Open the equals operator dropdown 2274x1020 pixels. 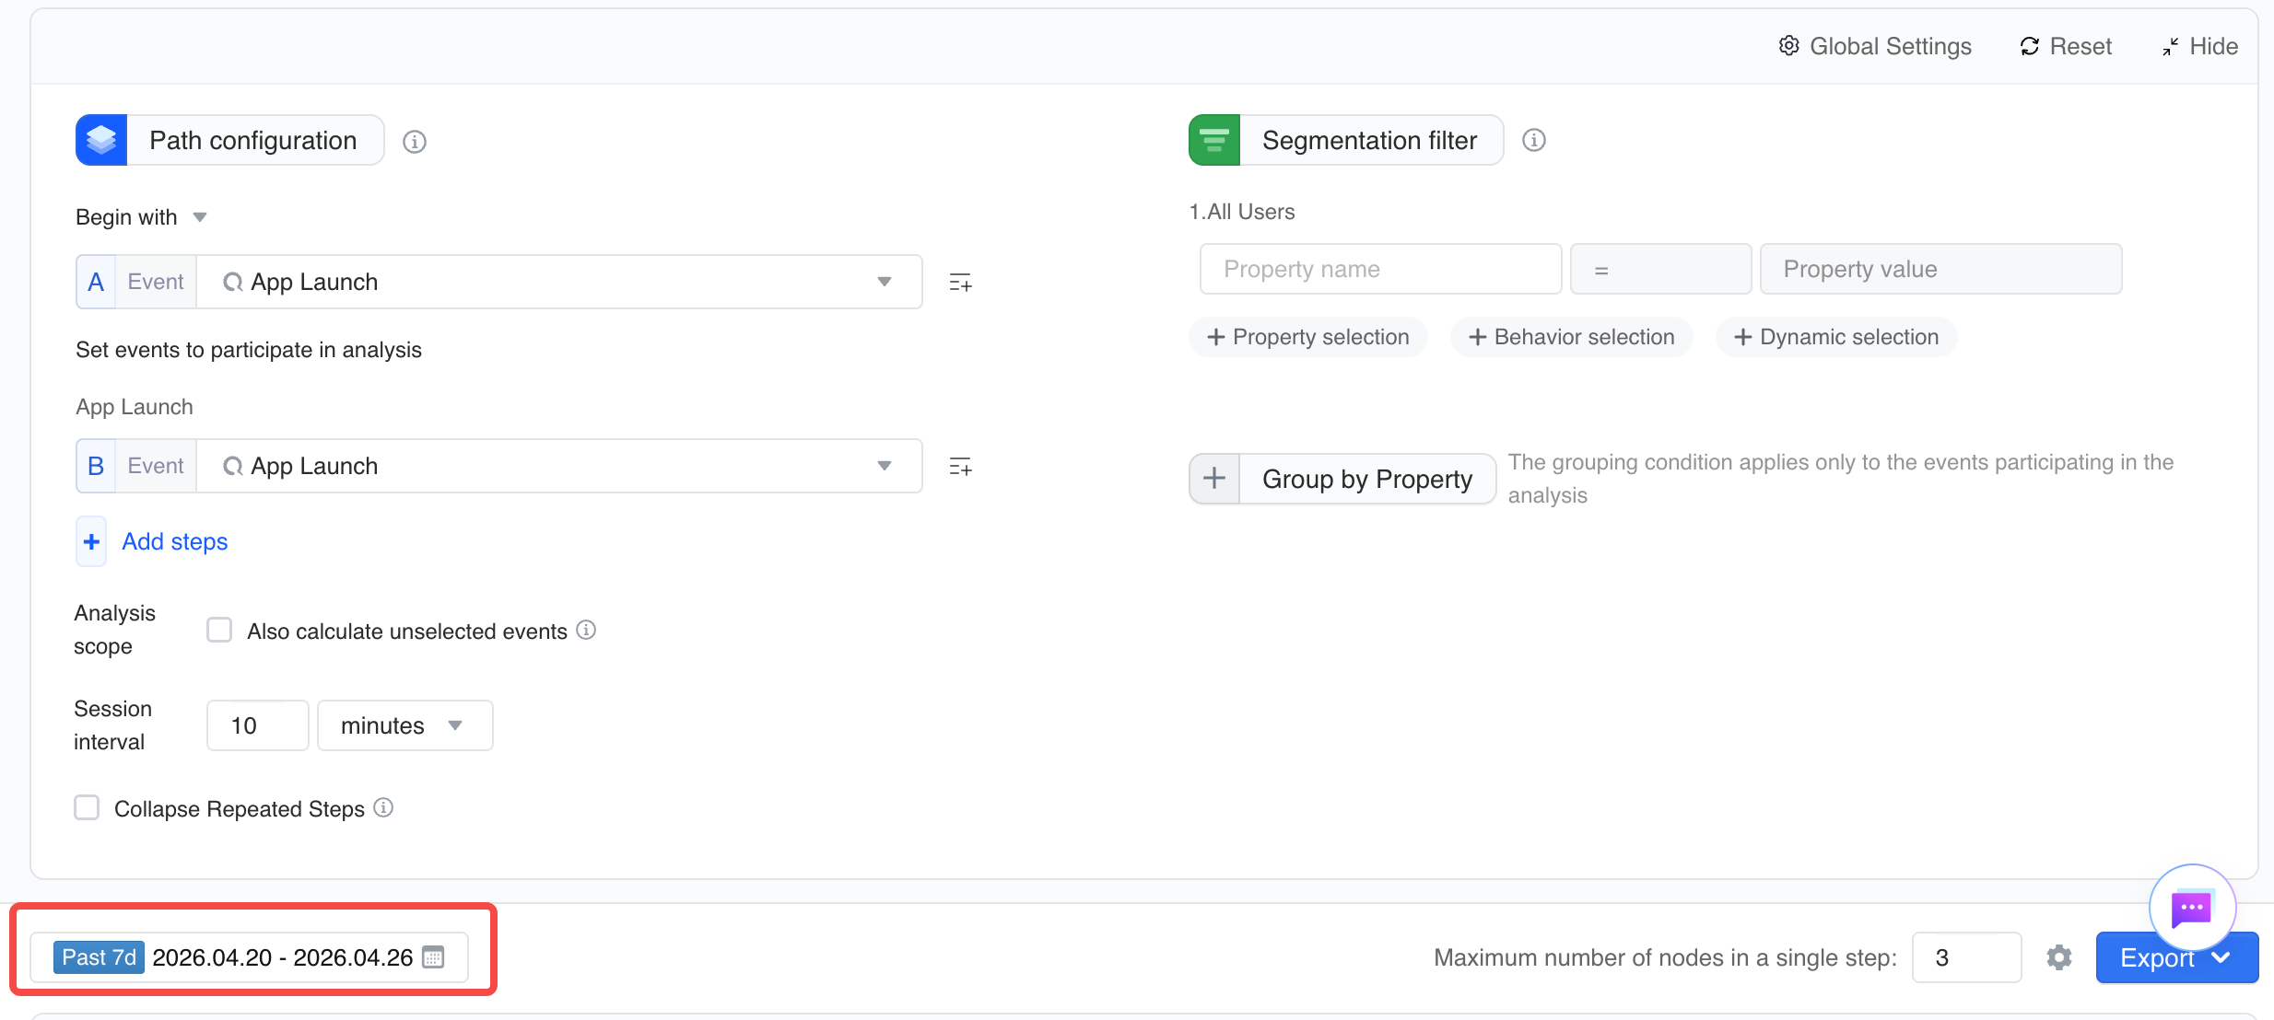pos(1660,269)
